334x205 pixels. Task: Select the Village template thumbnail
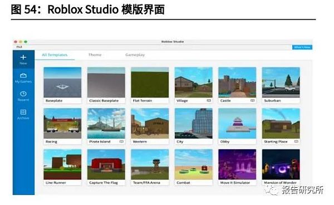193,82
